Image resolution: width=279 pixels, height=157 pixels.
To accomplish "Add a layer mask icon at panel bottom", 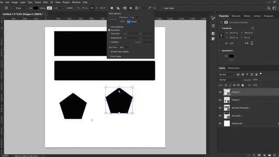I will 259,155.
